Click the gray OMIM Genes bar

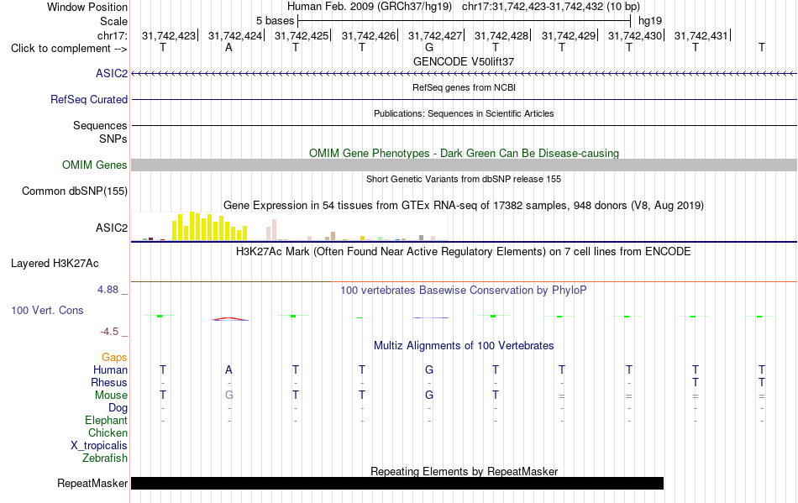tap(465, 165)
